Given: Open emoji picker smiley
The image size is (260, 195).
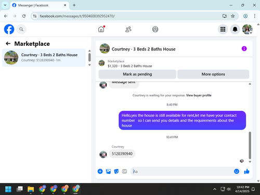Looking at the screenshot, I should tap(237, 171).
